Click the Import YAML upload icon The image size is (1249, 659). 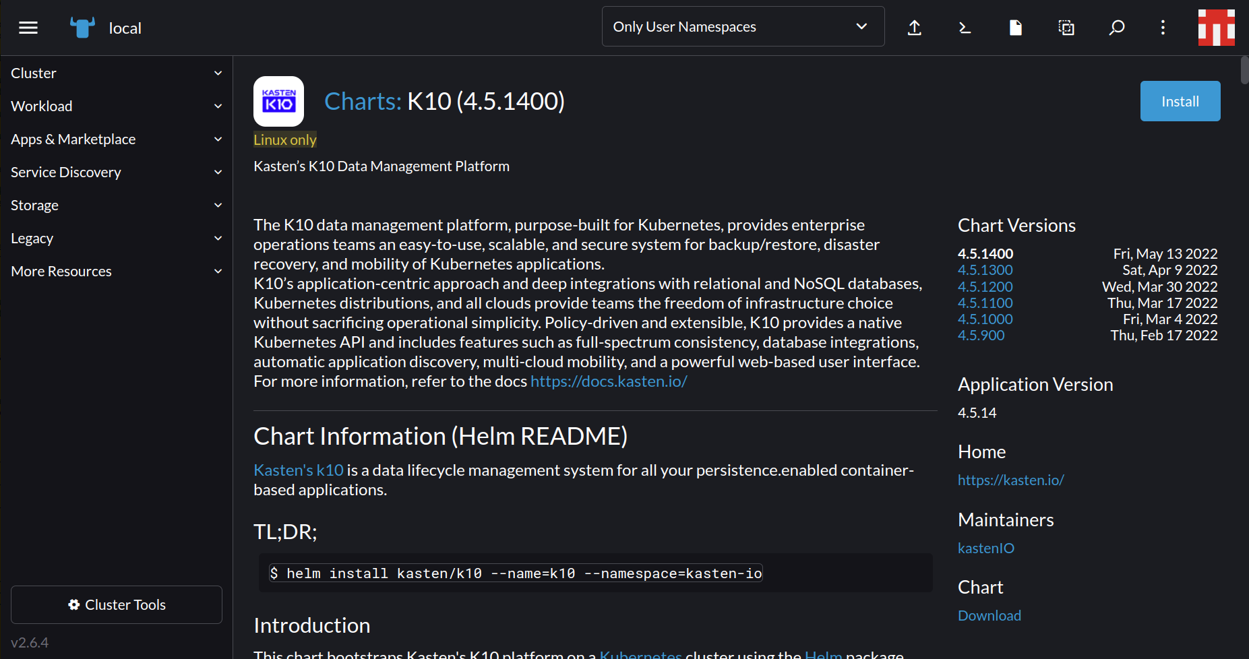coord(914,28)
